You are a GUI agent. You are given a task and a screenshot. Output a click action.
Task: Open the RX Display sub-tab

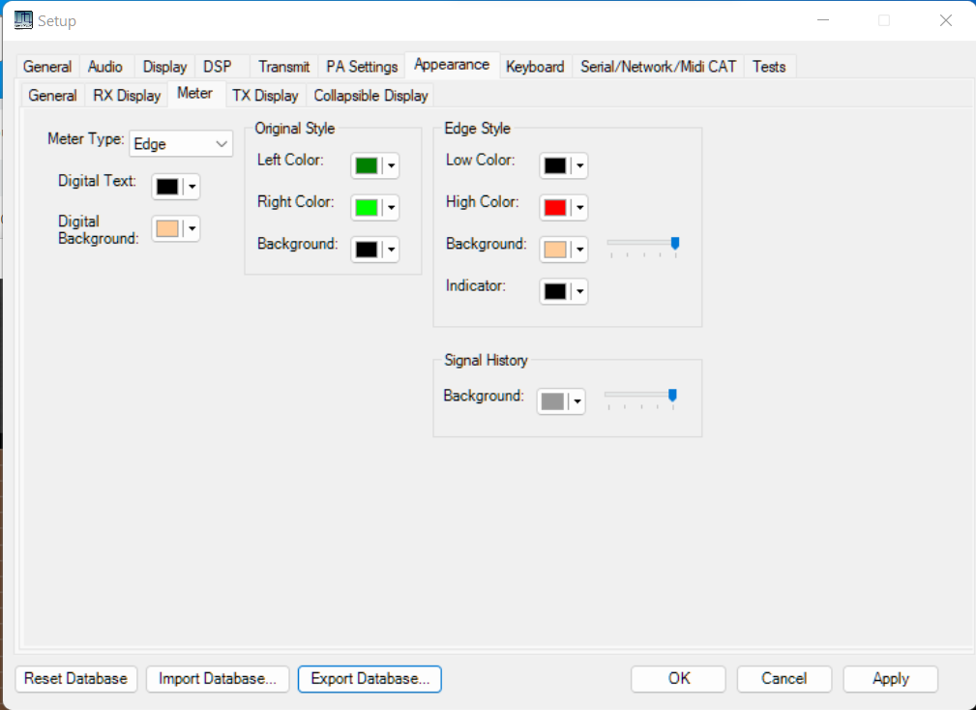127,96
